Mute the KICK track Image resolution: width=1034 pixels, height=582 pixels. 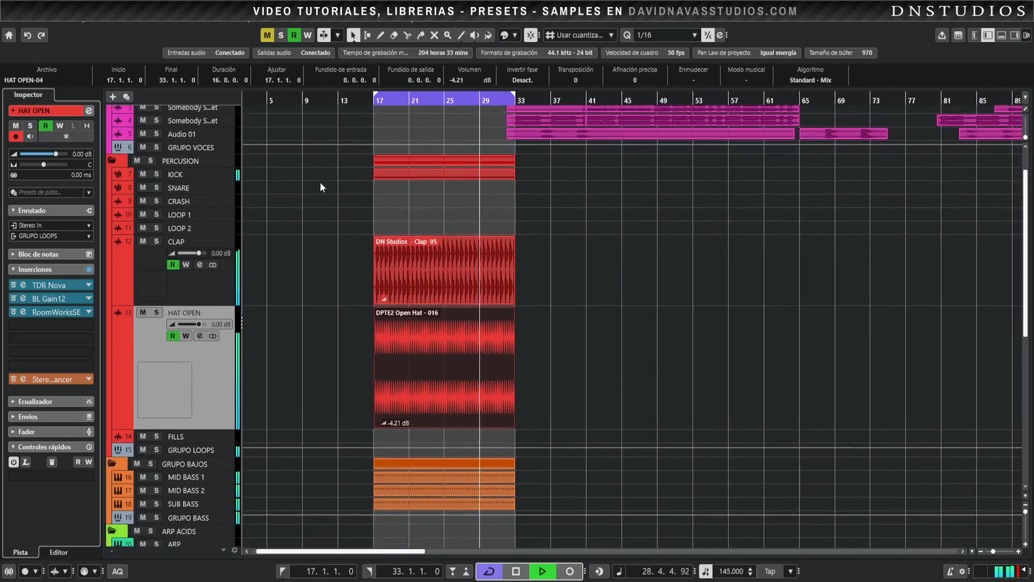[143, 175]
